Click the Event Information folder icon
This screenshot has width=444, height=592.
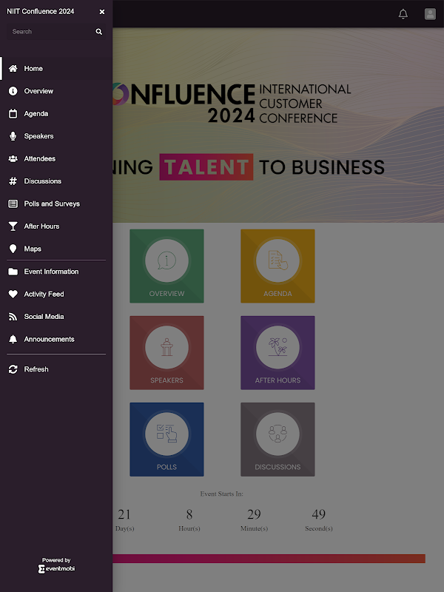tap(13, 272)
